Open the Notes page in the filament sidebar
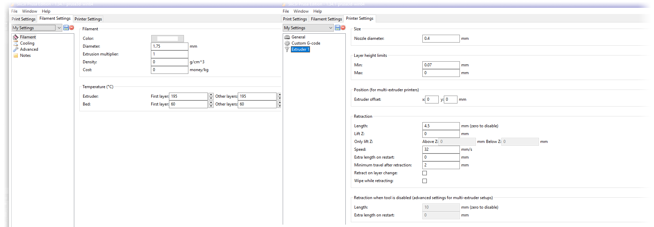654x227 pixels. click(25, 55)
